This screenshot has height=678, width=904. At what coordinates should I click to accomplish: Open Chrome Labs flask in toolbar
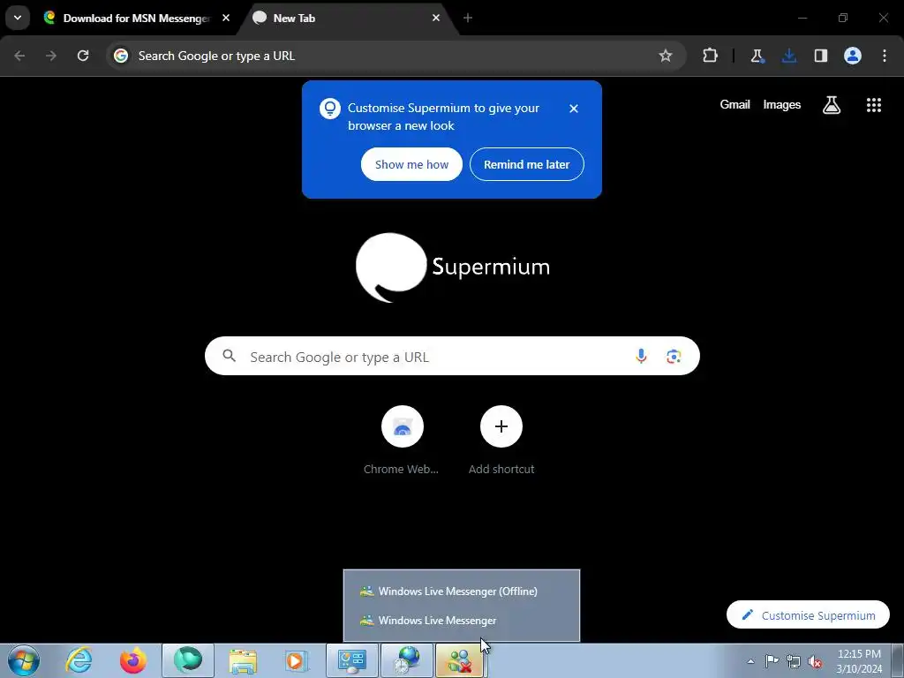click(757, 56)
